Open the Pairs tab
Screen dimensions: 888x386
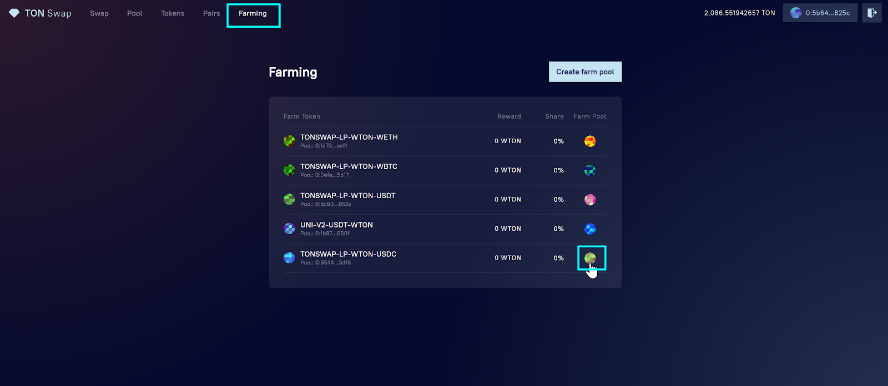point(211,13)
